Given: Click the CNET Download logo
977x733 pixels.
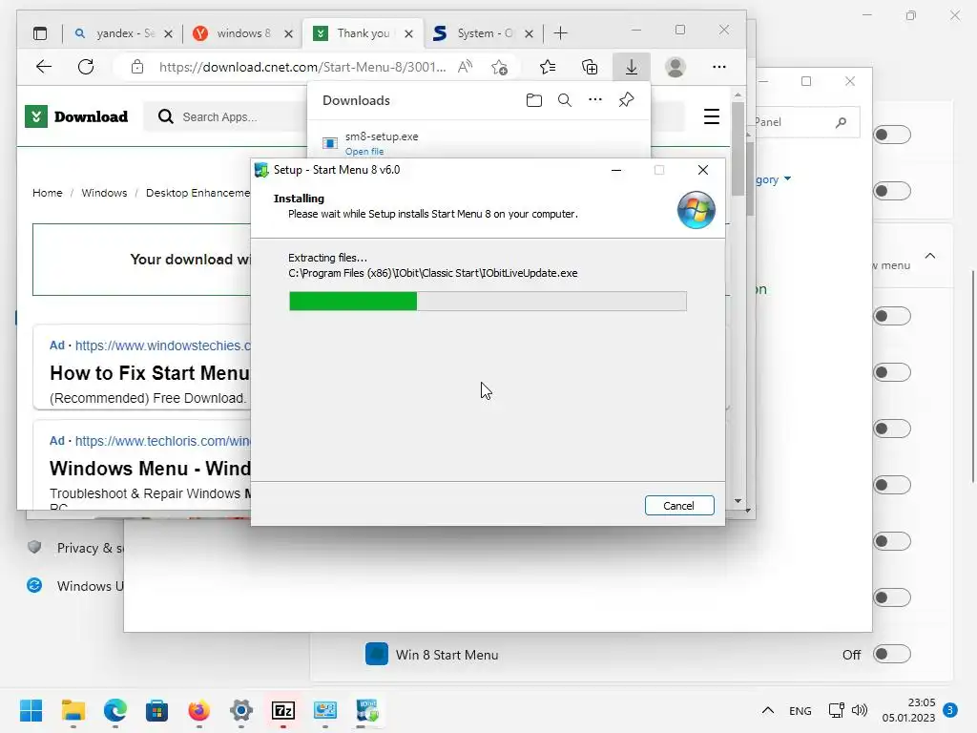Looking at the screenshot, I should click(76, 116).
